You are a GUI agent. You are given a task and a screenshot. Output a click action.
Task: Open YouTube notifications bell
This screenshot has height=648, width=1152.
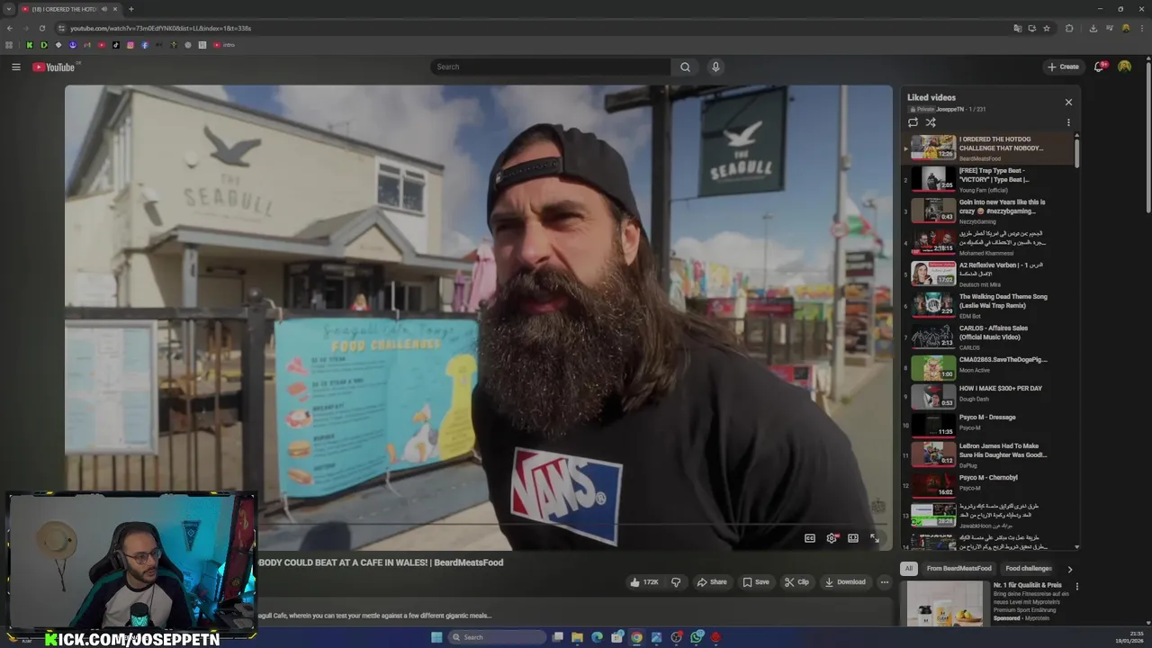1099,67
